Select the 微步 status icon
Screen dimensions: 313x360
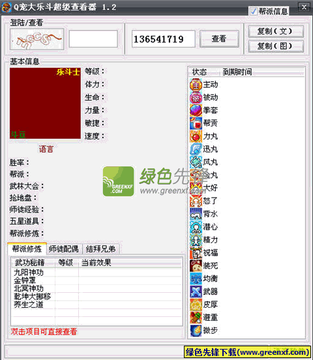tap(196, 331)
